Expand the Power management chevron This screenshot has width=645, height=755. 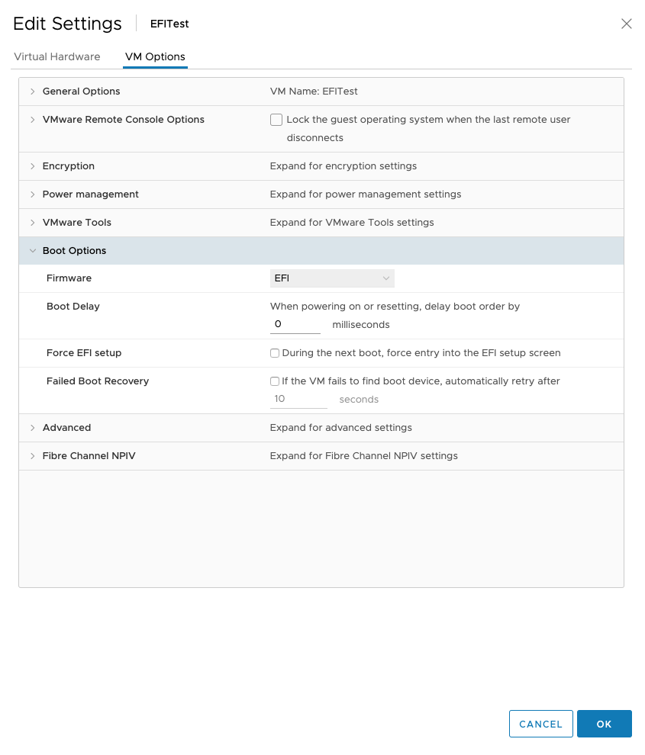(32, 194)
